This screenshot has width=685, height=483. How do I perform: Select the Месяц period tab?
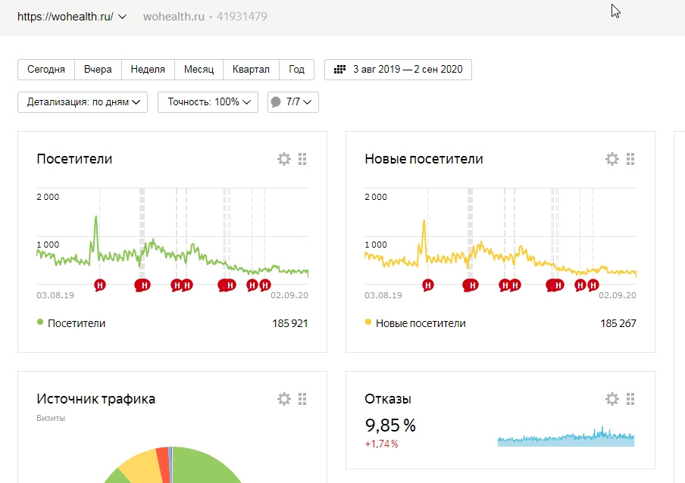(x=199, y=70)
